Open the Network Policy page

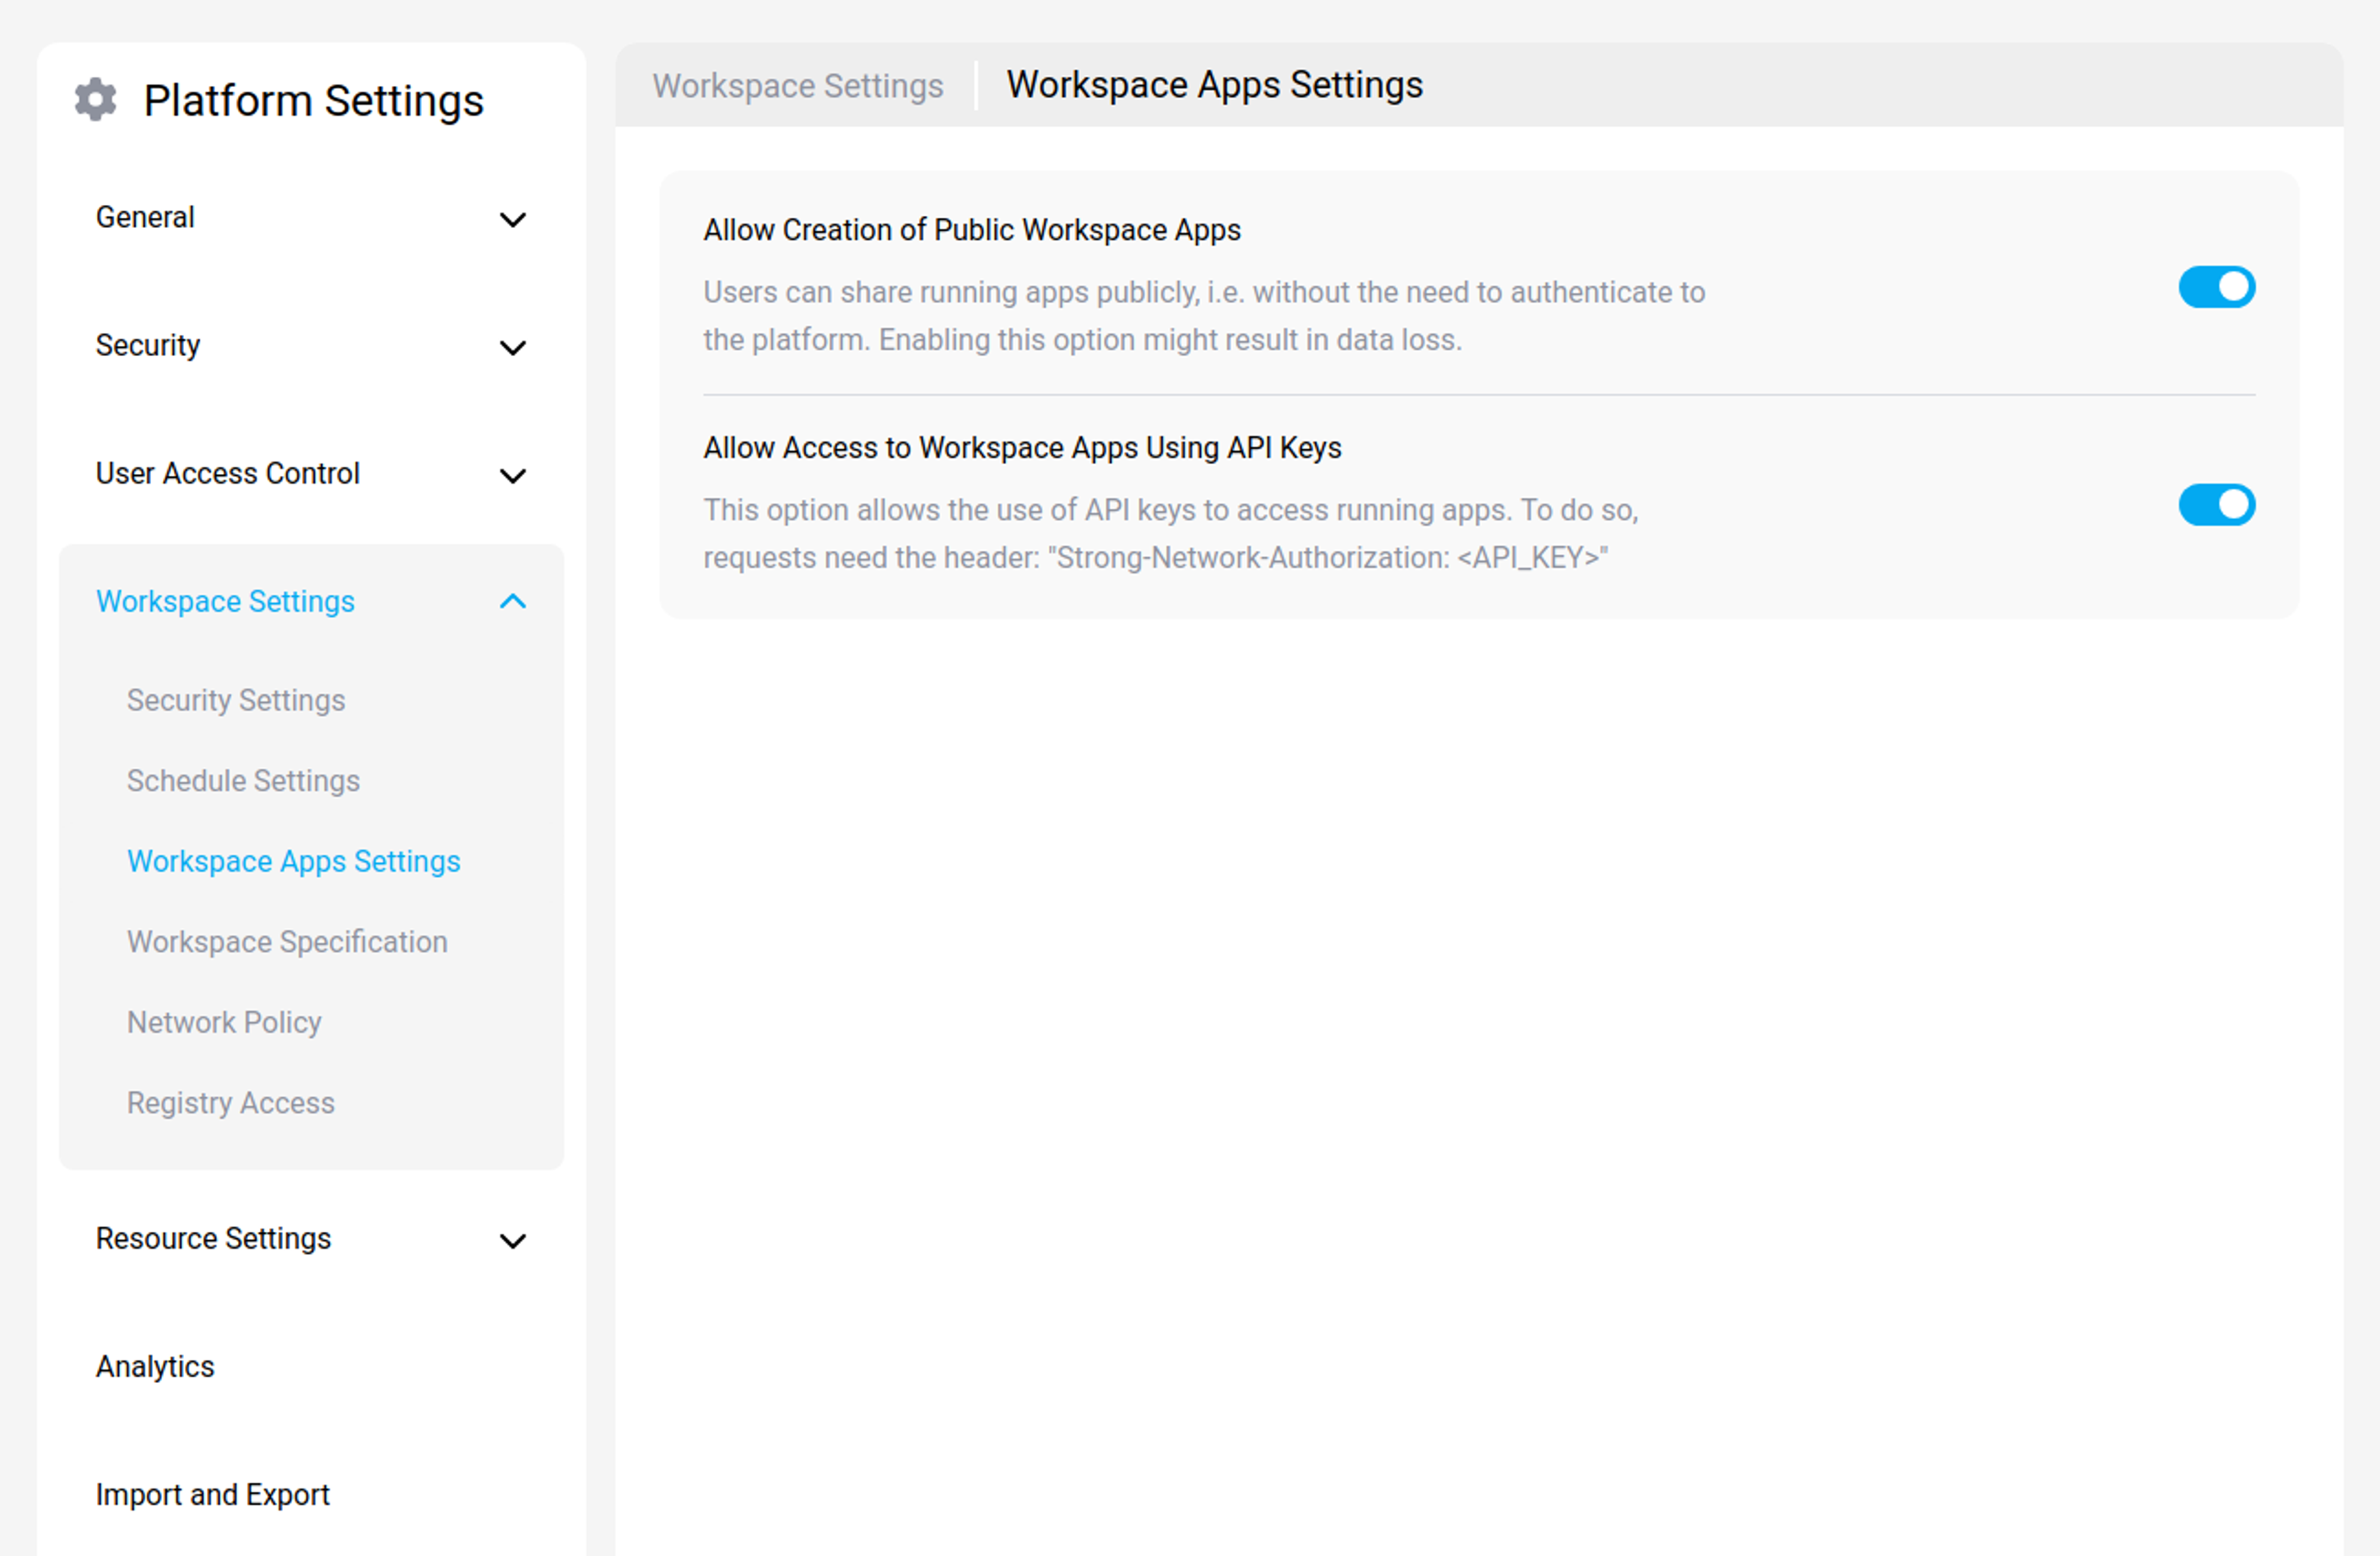pyautogui.click(x=224, y=1022)
